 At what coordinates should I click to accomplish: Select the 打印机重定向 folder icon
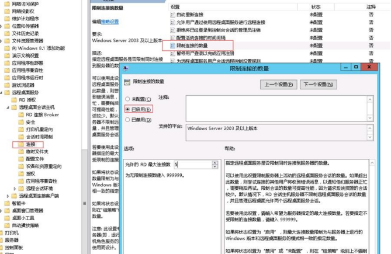pyautogui.click(x=21, y=130)
